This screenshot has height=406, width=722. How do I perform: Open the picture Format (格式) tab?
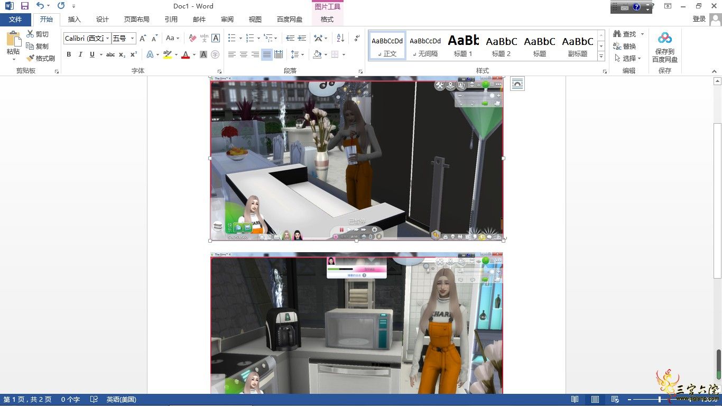(x=327, y=19)
